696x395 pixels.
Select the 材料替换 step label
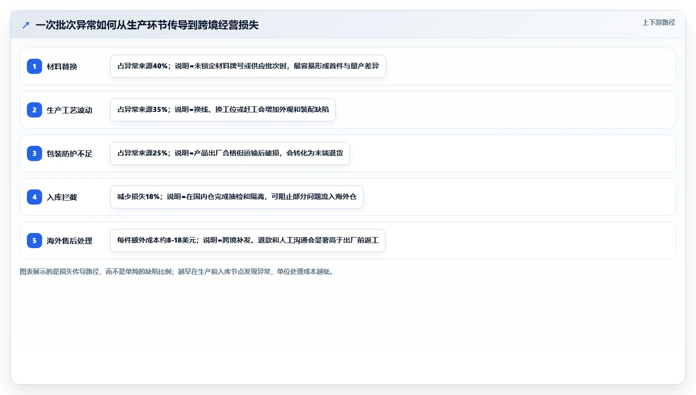coord(62,66)
